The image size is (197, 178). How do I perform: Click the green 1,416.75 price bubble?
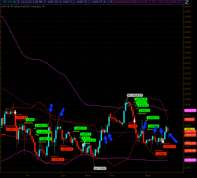click(x=141, y=100)
